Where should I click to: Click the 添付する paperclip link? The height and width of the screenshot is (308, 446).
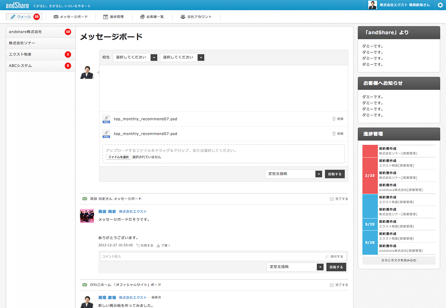[x=334, y=256]
